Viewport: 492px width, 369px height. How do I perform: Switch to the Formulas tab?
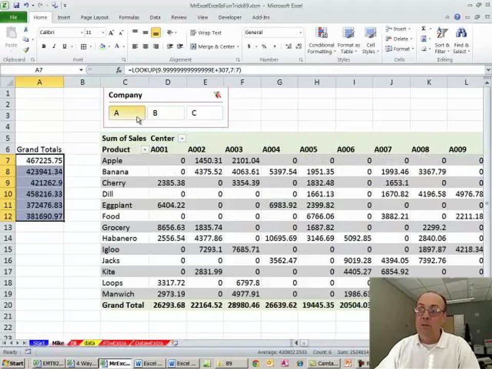tap(129, 17)
